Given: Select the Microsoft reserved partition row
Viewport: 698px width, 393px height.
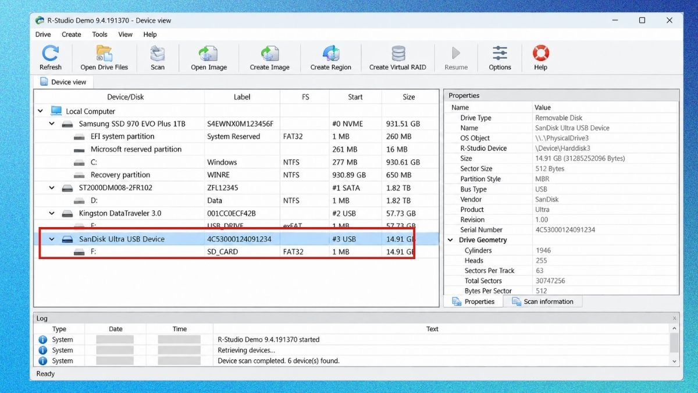Looking at the screenshot, I should (x=237, y=150).
